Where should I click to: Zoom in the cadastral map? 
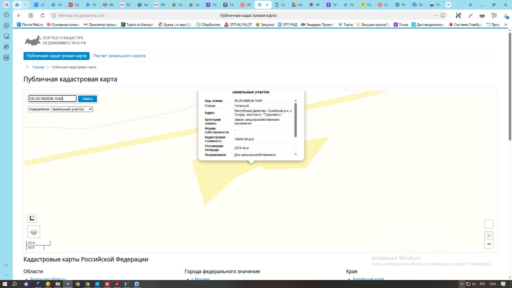pos(488,236)
